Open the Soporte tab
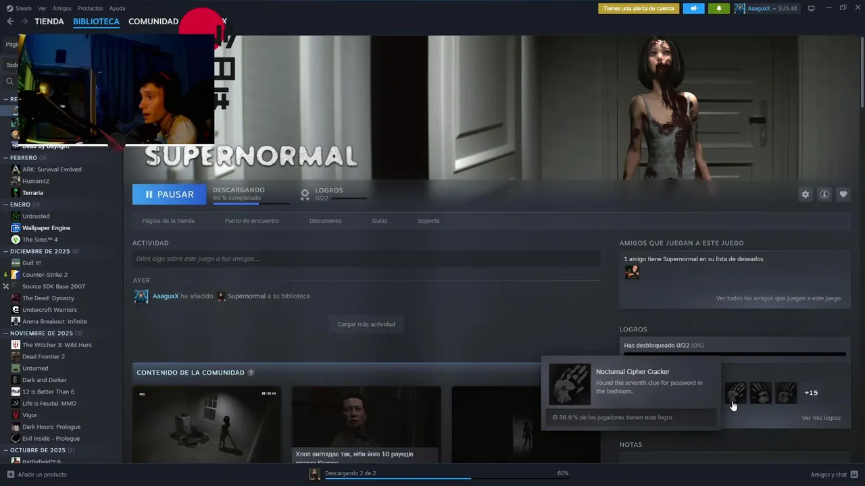The width and height of the screenshot is (865, 486). [428, 221]
